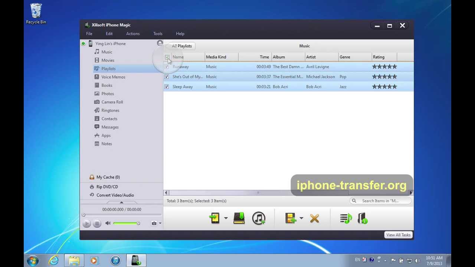Click the Xilisoft iPhone Magic taskbar icon
This screenshot has height=267, width=475.
coord(136,261)
